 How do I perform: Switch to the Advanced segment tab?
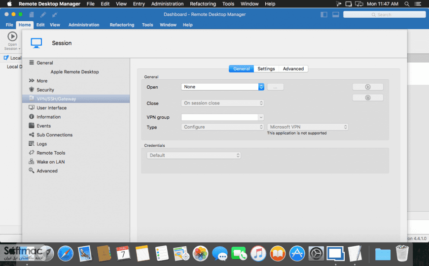point(293,68)
